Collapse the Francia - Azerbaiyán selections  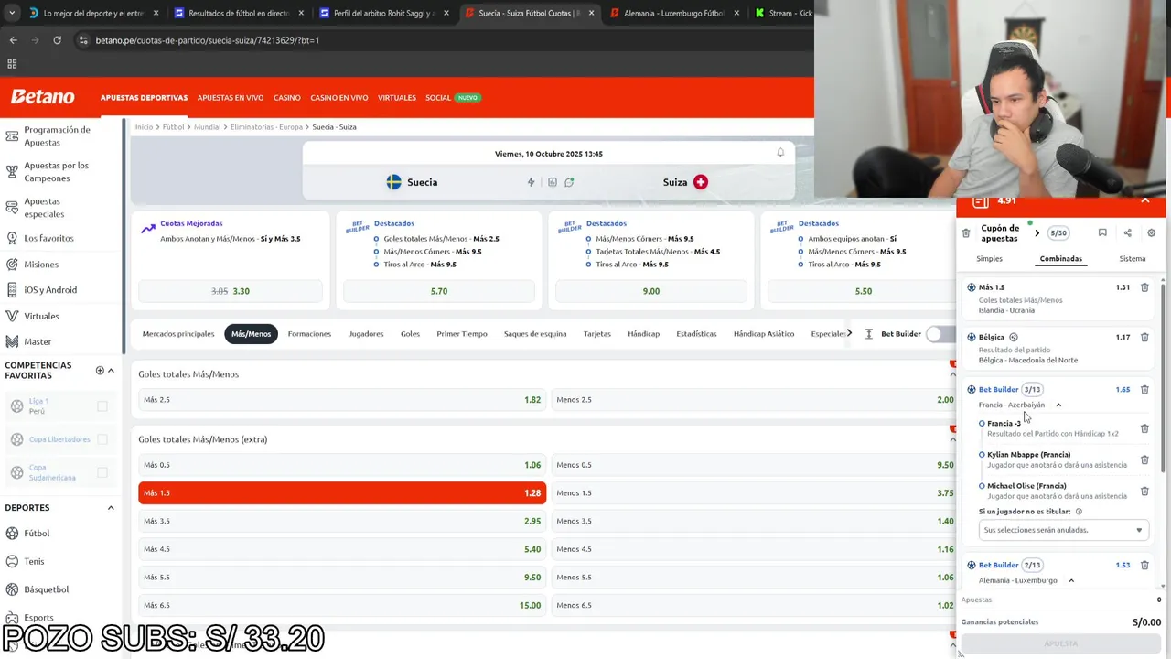coord(1058,405)
